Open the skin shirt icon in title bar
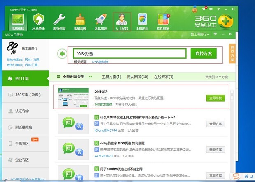This screenshot has width=255, height=182. click(x=204, y=9)
